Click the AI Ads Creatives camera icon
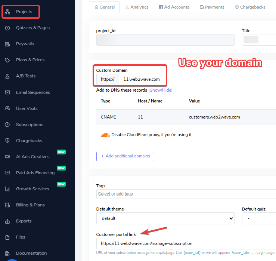Viewport: 276px width, 261px height. pyautogui.click(x=7, y=157)
